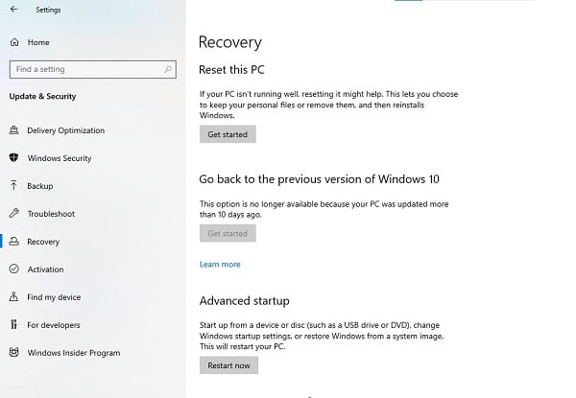This screenshot has height=398, width=576.
Task: Select Windows Security in the sidebar
Action: (60, 158)
